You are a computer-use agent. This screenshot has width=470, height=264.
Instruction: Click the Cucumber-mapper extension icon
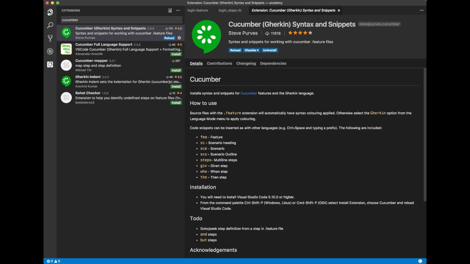[66, 65]
